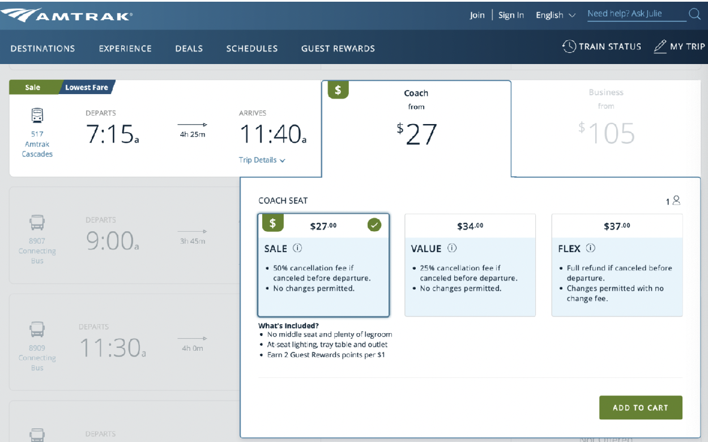Image resolution: width=708 pixels, height=442 pixels.
Task: Open the English language dropdown
Action: (556, 15)
